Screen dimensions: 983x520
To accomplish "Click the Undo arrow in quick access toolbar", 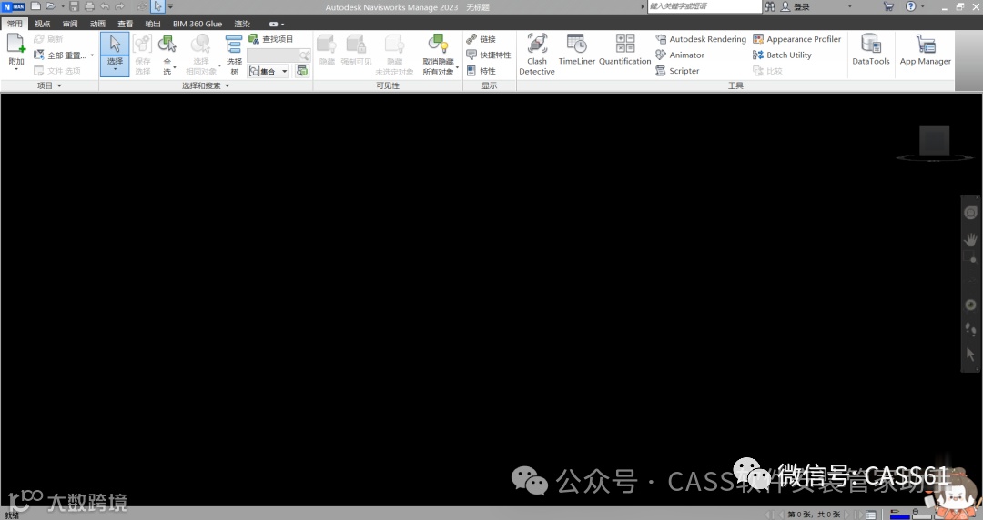I will tap(105, 6).
